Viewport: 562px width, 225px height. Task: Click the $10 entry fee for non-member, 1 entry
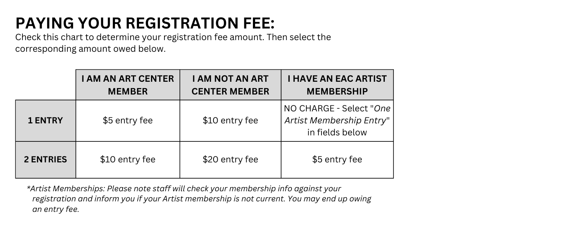pyautogui.click(x=230, y=120)
